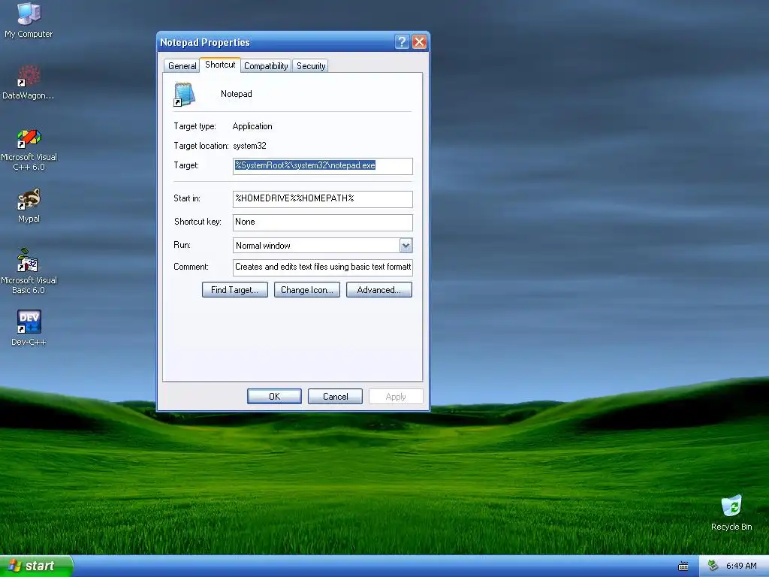The image size is (769, 577).
Task: Click the 'Application' target type text
Action: pyautogui.click(x=252, y=126)
